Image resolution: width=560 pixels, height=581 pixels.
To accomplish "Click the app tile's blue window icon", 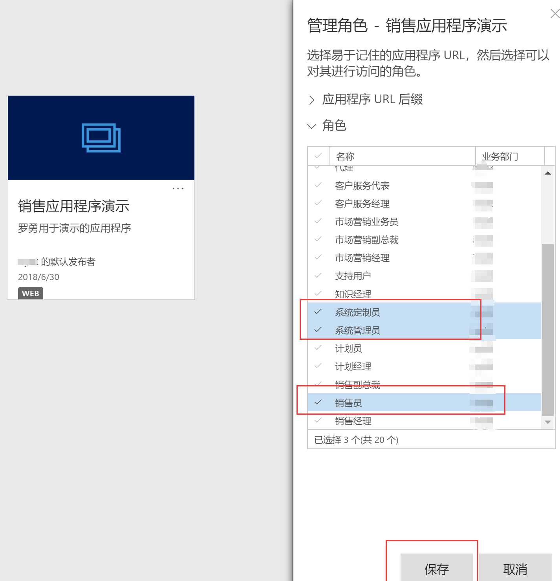I will [101, 138].
